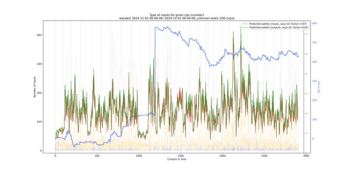345x172 pixels.
Task: Click left y-axis tick label '100'
Action: pyautogui.click(x=39, y=122)
